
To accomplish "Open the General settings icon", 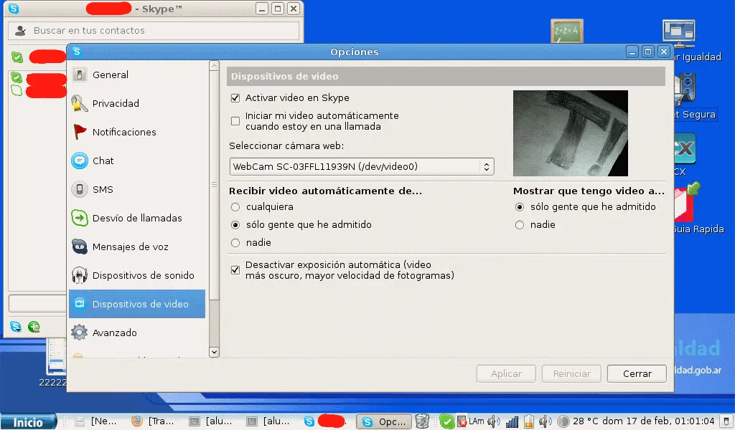I will [80, 75].
